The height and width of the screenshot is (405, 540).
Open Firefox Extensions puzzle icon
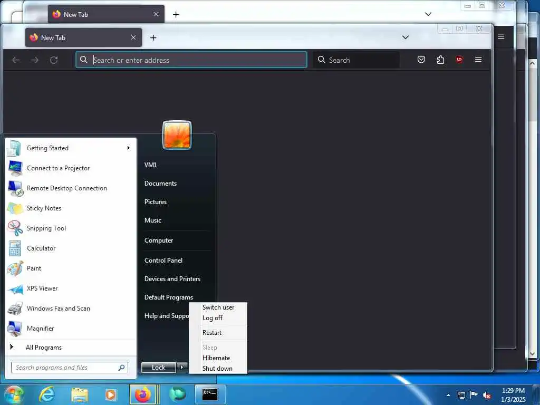[x=440, y=60]
